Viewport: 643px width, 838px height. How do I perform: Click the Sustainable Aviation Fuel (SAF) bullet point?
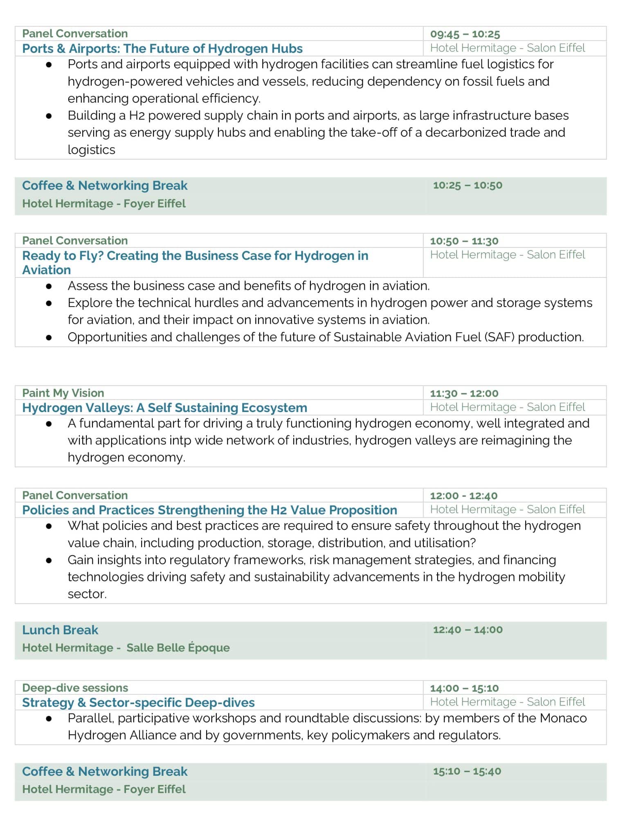coord(325,337)
